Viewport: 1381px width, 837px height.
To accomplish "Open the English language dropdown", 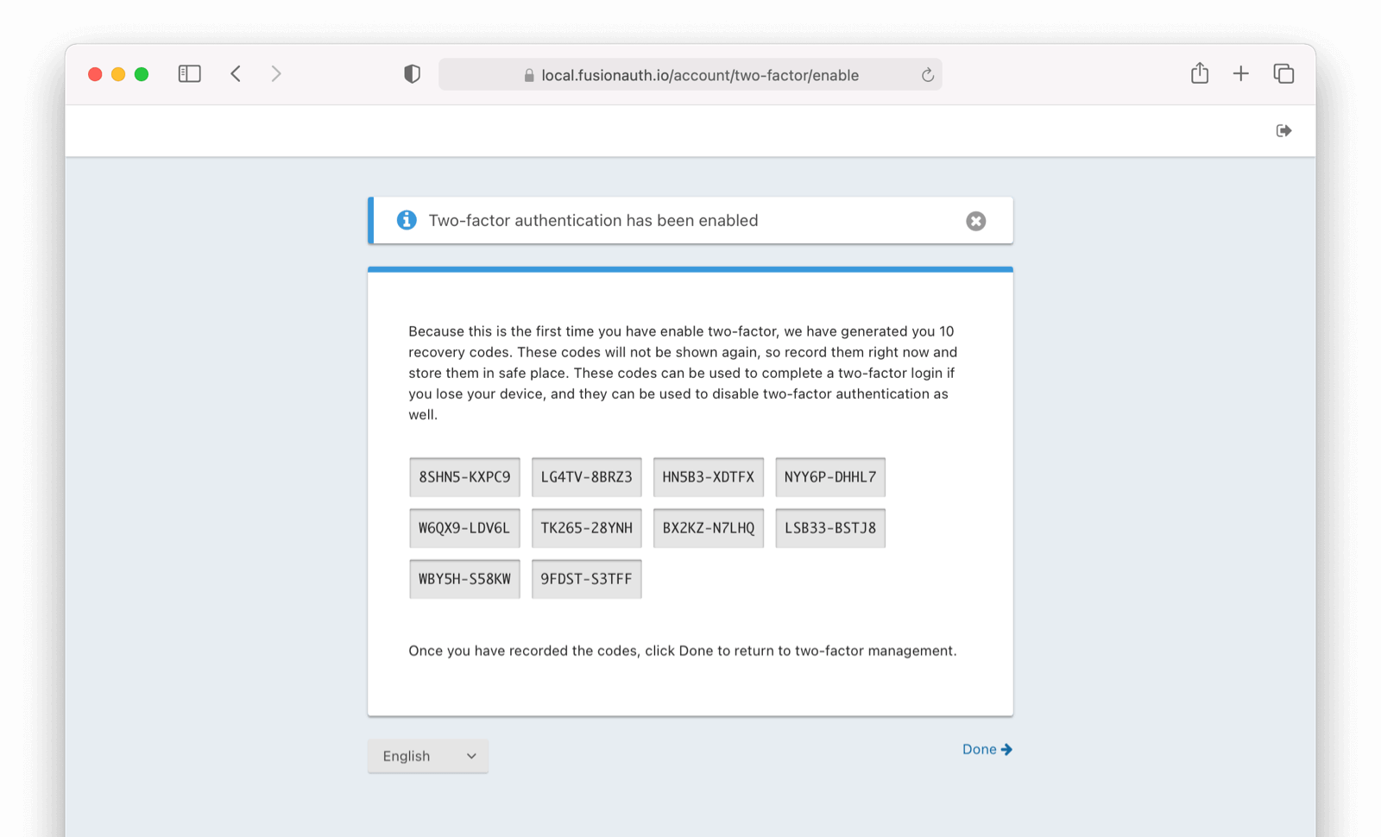I will tap(428, 756).
